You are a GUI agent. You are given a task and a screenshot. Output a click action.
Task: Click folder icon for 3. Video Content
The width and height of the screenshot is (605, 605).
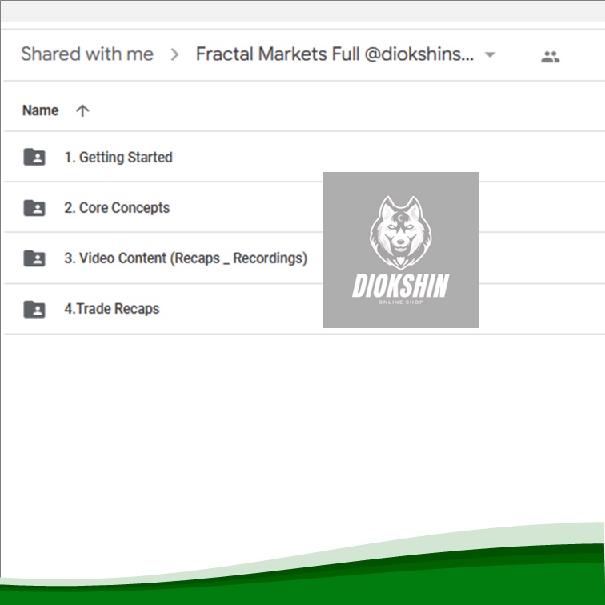coord(34,258)
